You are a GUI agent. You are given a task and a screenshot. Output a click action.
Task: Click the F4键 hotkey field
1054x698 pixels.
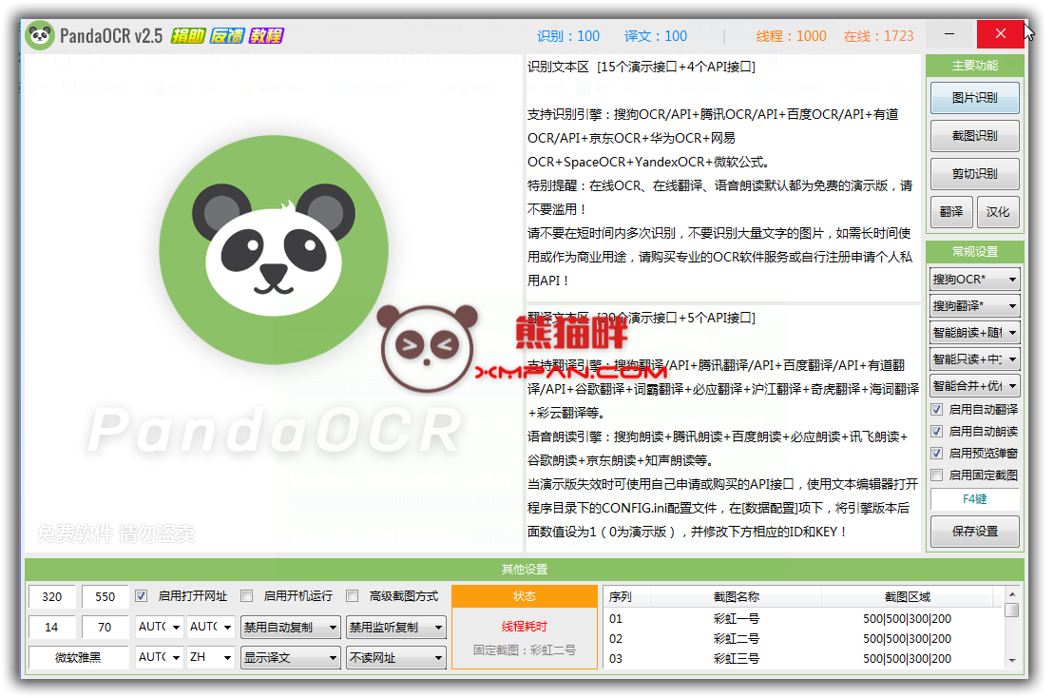point(975,499)
